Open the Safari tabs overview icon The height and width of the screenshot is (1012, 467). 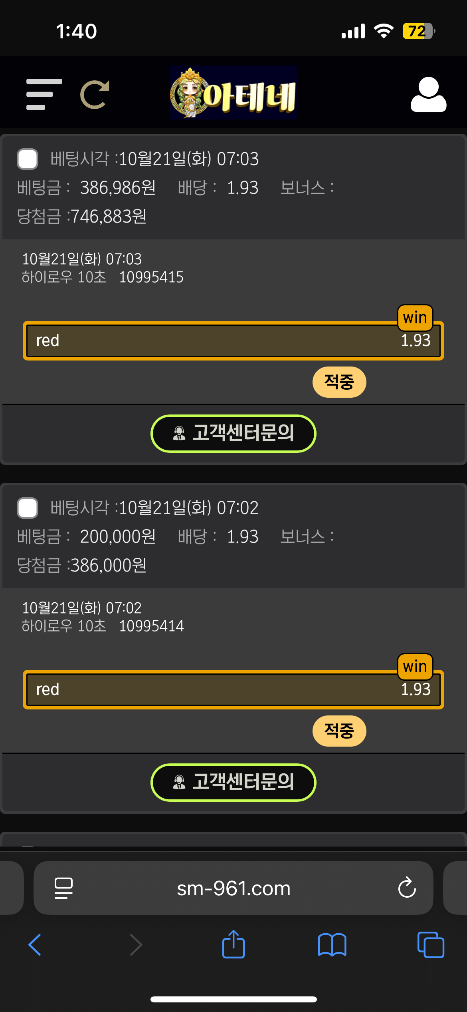(x=430, y=945)
